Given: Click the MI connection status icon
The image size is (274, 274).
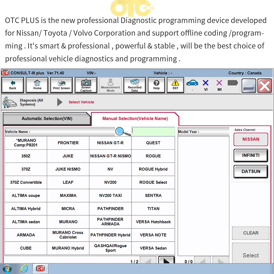Looking at the screenshot, I should tap(219, 83).
